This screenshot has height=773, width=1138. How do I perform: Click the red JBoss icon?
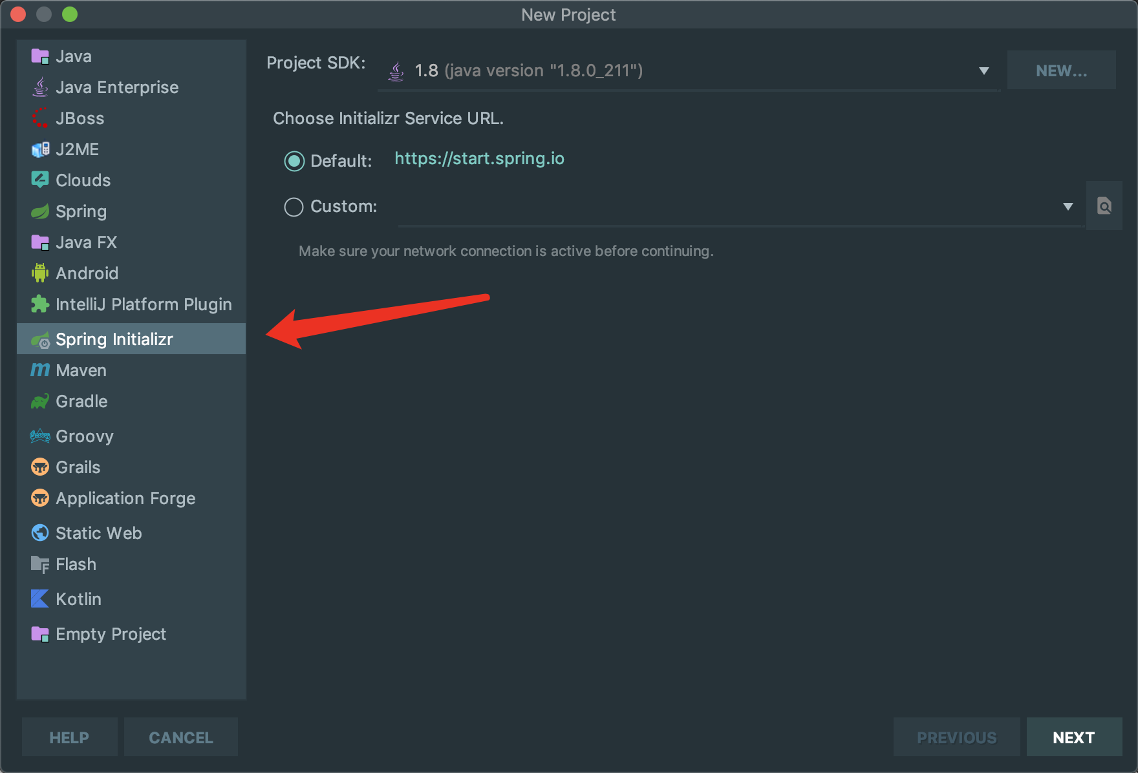40,118
